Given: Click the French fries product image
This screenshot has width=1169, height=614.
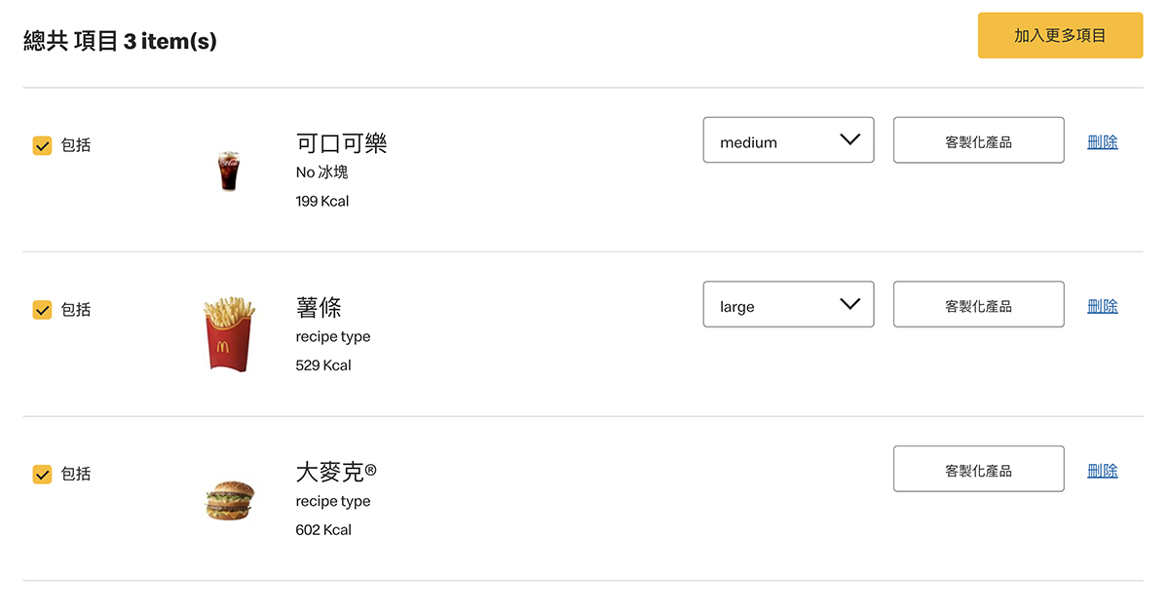Looking at the screenshot, I should (230, 334).
